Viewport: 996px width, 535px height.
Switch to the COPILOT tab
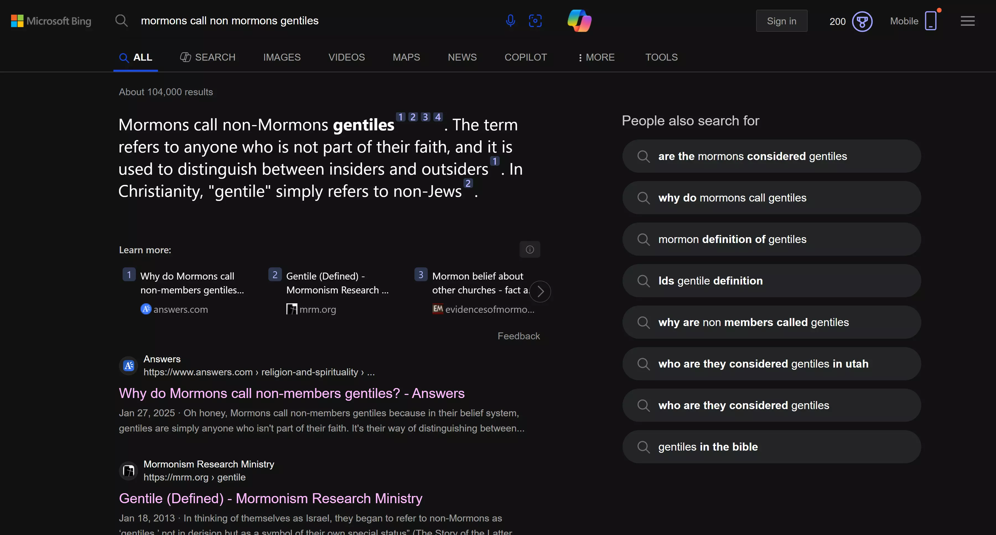(x=525, y=57)
